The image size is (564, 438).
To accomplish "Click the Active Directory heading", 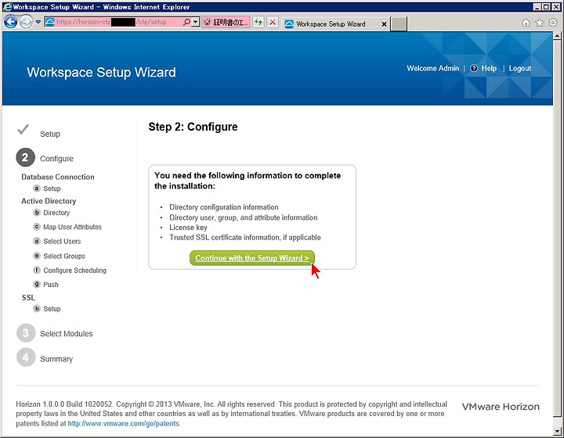I will (x=49, y=201).
